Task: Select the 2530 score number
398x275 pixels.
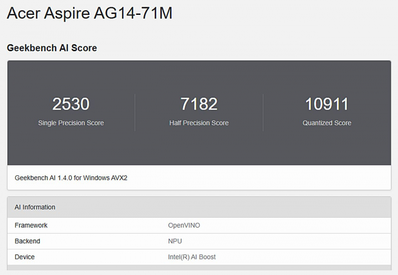Action: [x=71, y=104]
